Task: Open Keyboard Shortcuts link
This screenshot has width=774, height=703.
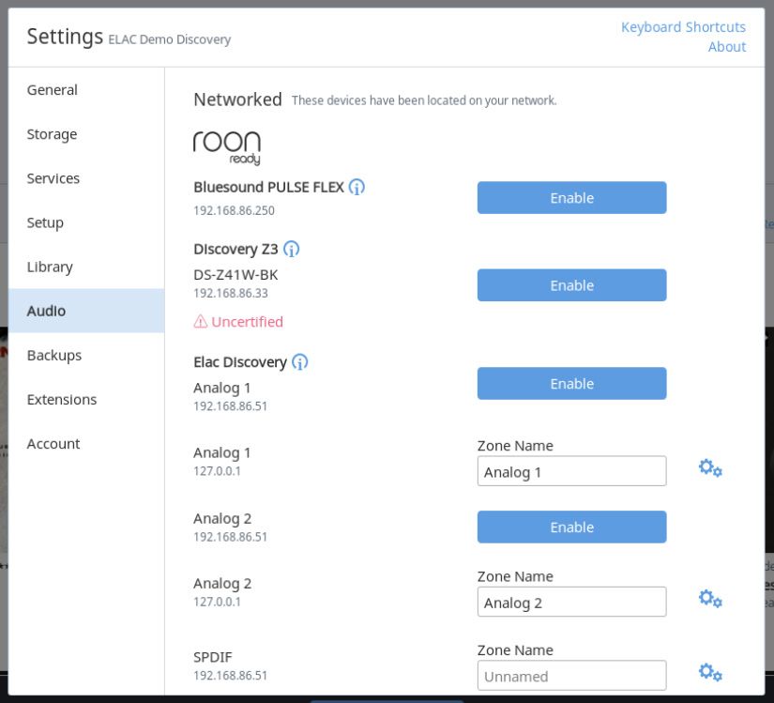Action: (683, 27)
